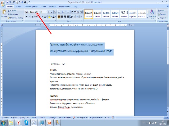Screen dimensions: 169x126
Task: Launch Skype from the taskbar
Action: coord(26,122)
